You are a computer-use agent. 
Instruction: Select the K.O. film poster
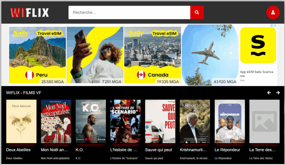pyautogui.click(x=91, y=121)
